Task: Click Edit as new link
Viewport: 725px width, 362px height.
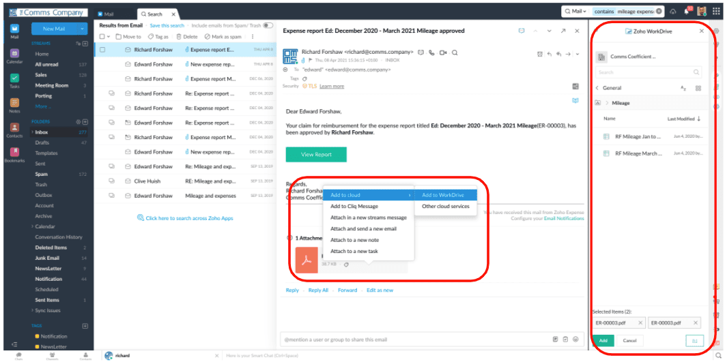Action: [380, 290]
